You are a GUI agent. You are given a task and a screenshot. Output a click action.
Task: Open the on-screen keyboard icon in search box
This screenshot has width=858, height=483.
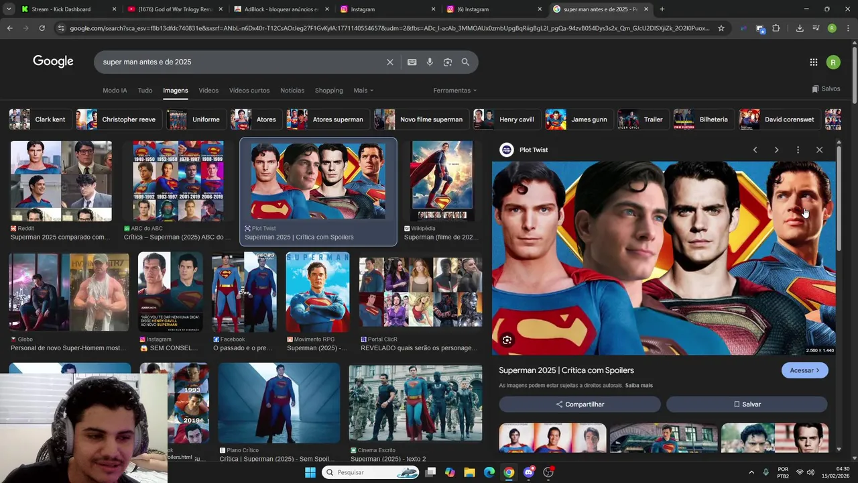coord(412,62)
